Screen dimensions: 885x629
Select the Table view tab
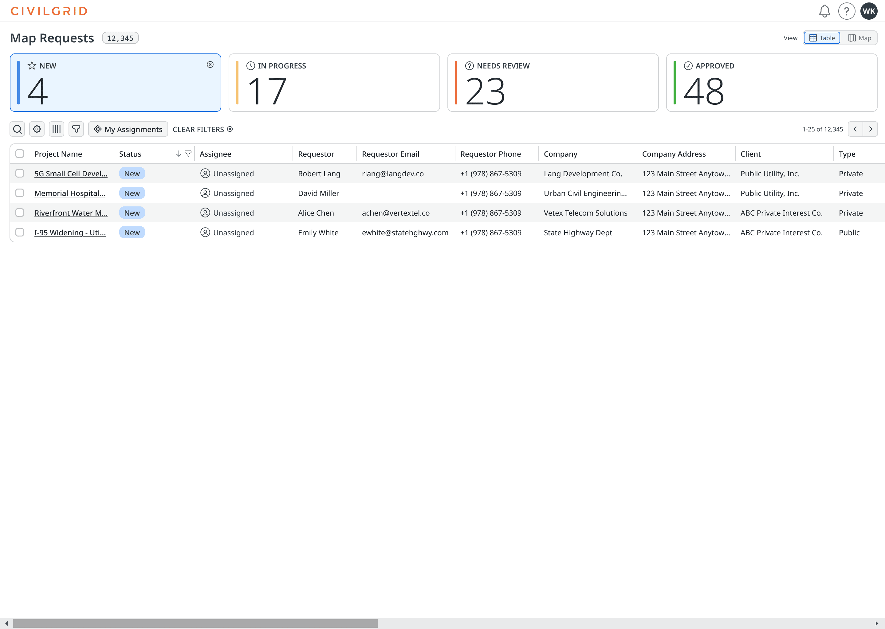pyautogui.click(x=822, y=38)
